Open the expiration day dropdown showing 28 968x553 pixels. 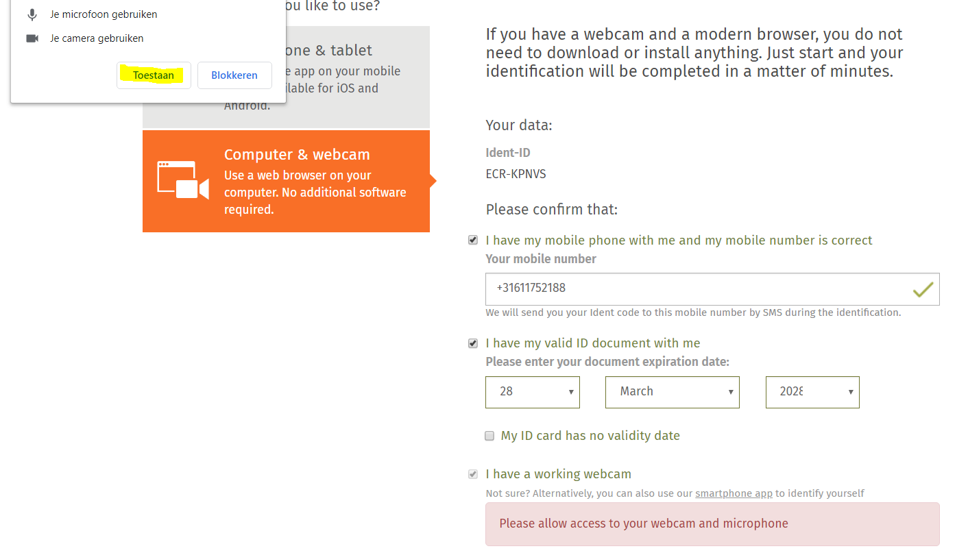(533, 392)
